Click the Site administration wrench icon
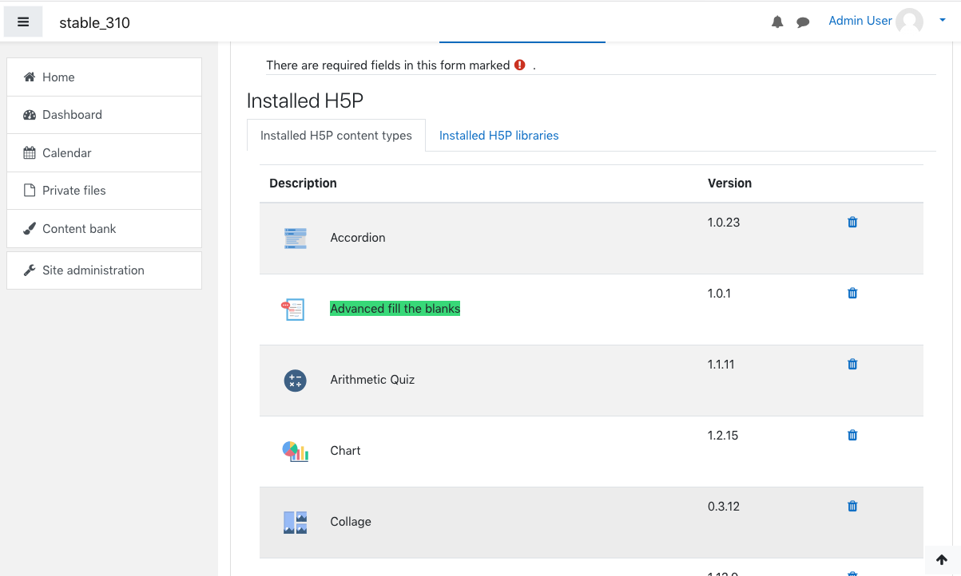Image resolution: width=961 pixels, height=576 pixels. click(x=30, y=270)
